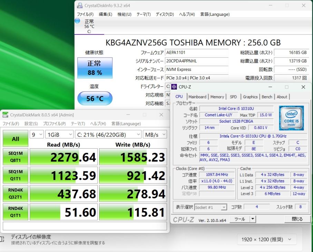The height and width of the screenshot is (252, 313).
Task: Open 設定(S) menu in CrystalDiskMark
Action: [31, 124]
